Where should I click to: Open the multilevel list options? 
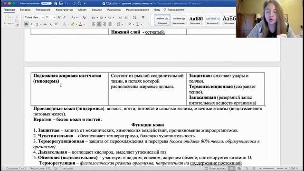pos(110,18)
